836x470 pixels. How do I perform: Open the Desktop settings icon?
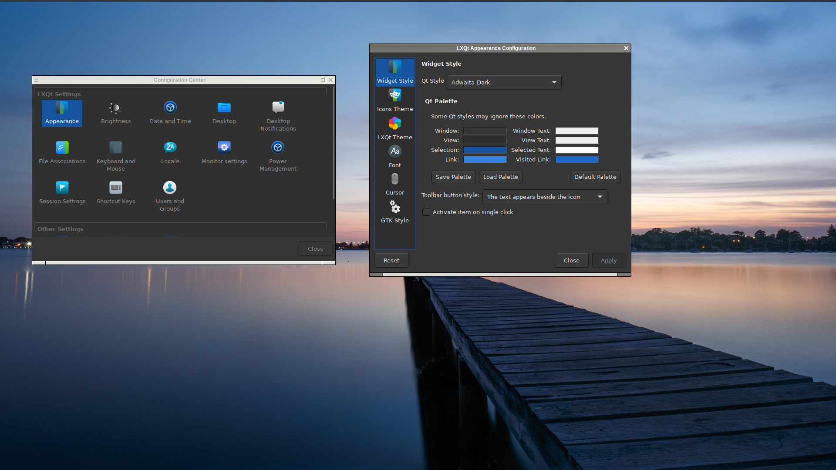point(224,113)
